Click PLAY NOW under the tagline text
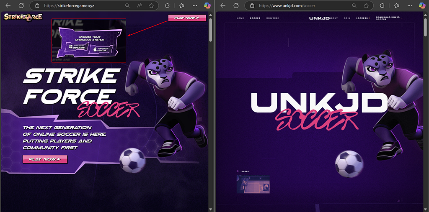Viewport: 429px width, 212px height. click(45, 159)
